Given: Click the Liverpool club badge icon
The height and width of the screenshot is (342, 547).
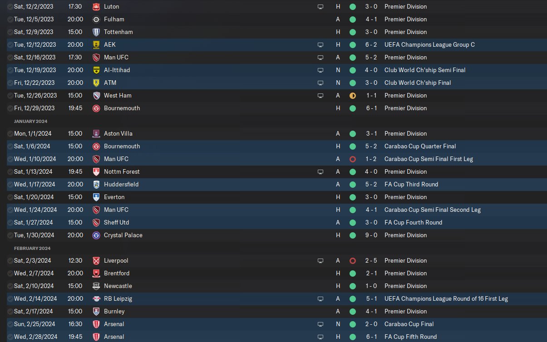Looking at the screenshot, I should click(x=96, y=261).
